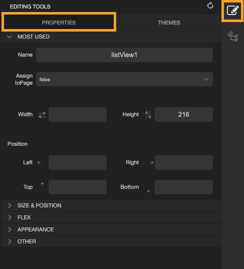Click the Left position arrow icon
244x269 pixels.
click(39, 162)
